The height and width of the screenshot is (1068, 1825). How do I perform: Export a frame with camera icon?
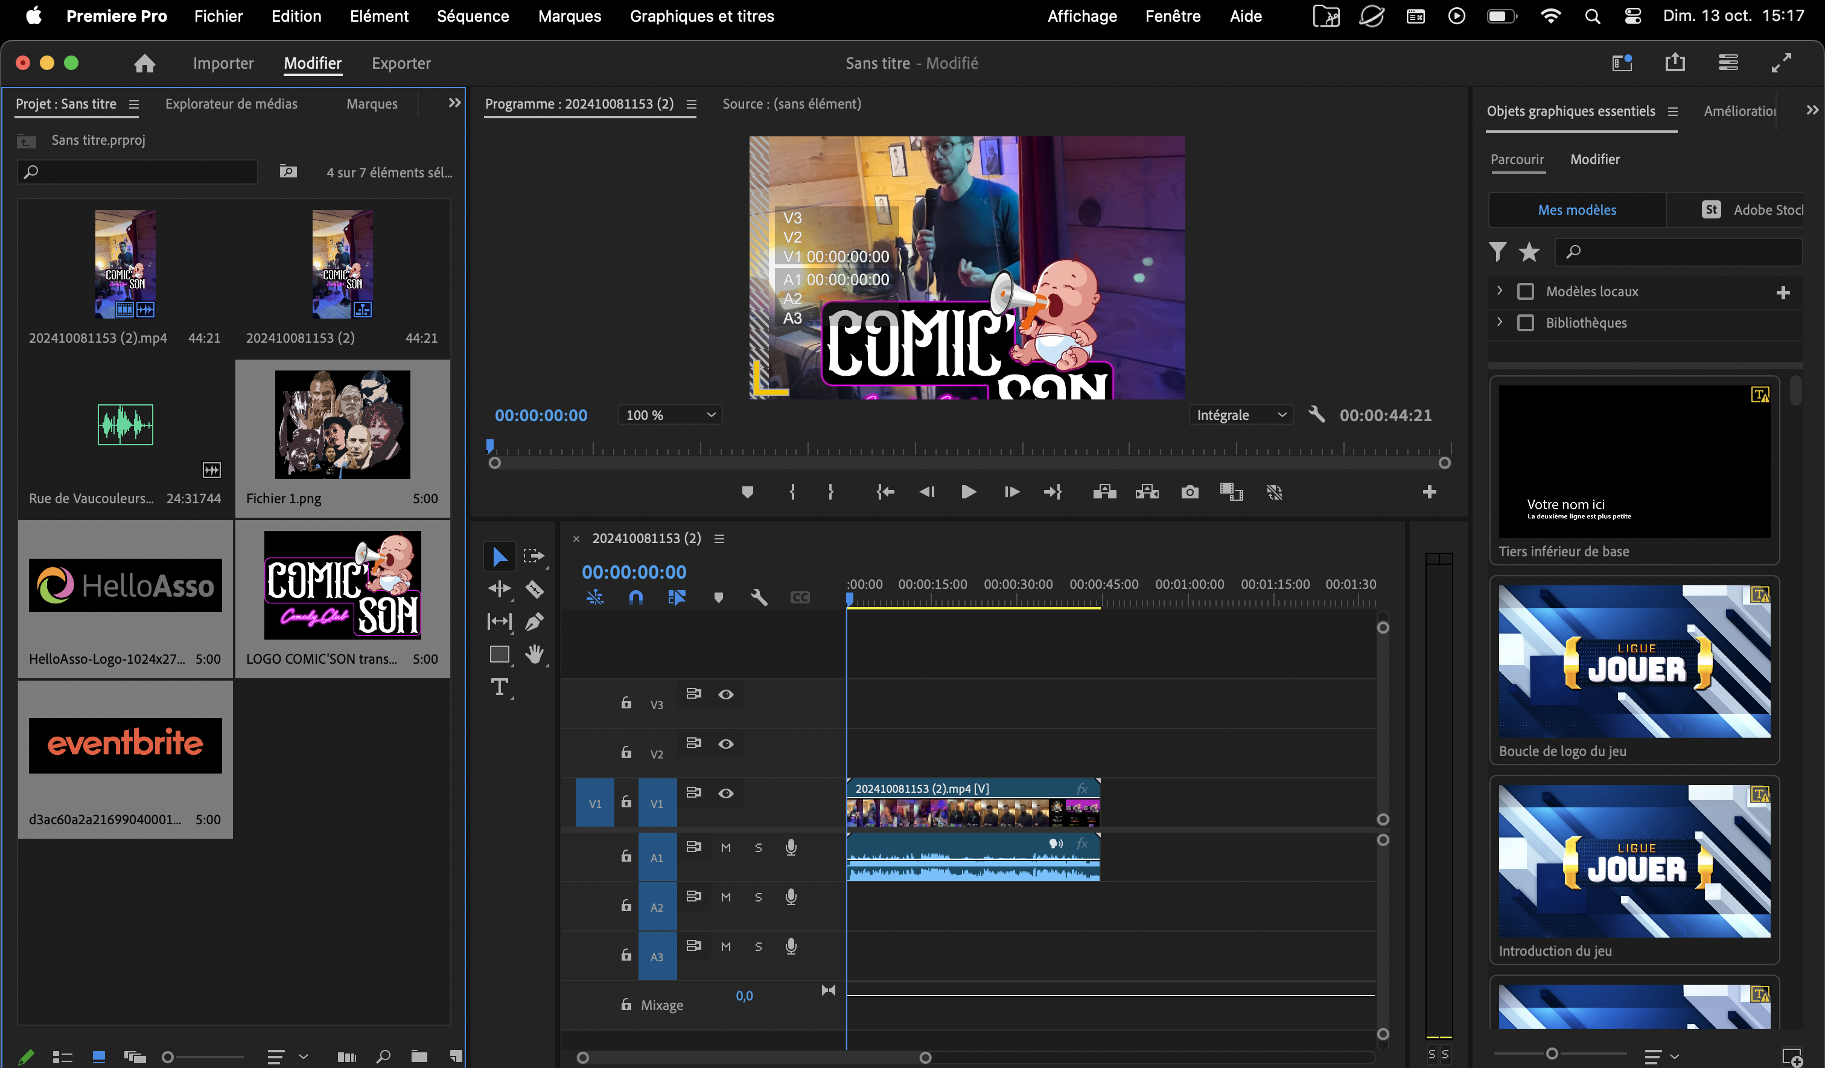pyautogui.click(x=1190, y=492)
